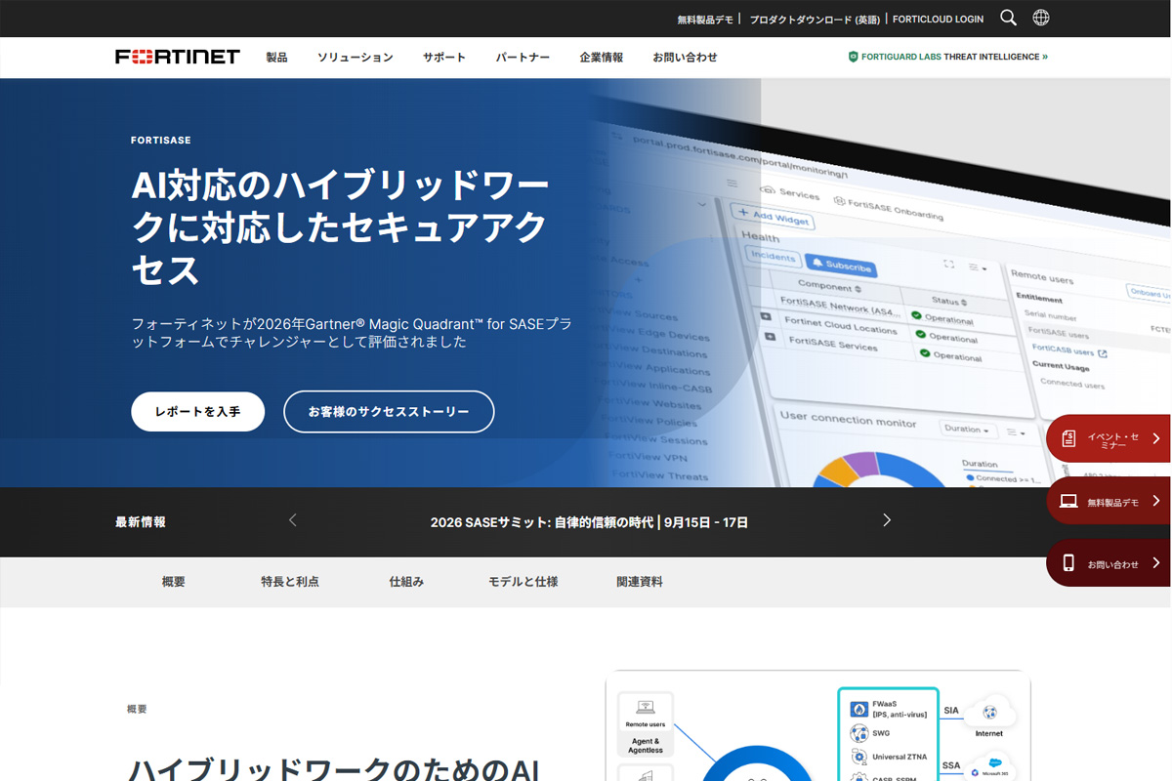1172x781 pixels.
Task: Switch to モデルと仕様 tab
Action: click(523, 582)
